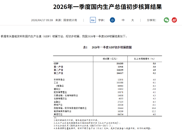Viewport: 182px width, 133px height.
Task: Click growth value 6.1 for 工业
Action: (x=154, y=83)
